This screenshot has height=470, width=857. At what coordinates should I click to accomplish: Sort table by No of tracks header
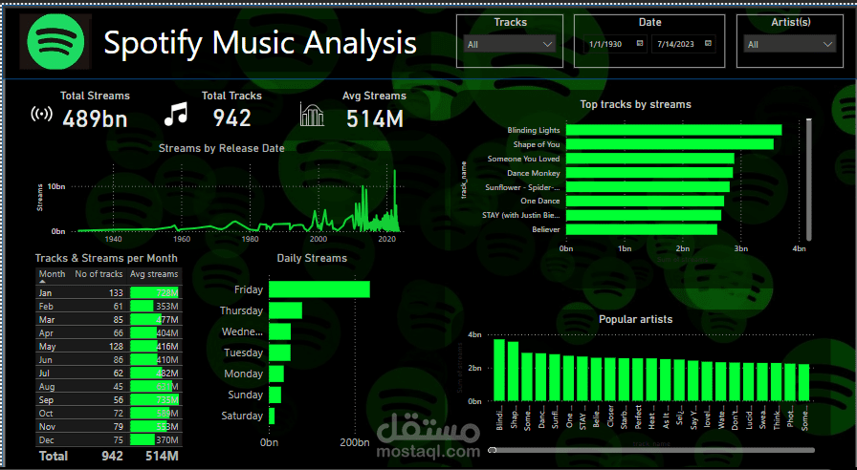pos(99,274)
